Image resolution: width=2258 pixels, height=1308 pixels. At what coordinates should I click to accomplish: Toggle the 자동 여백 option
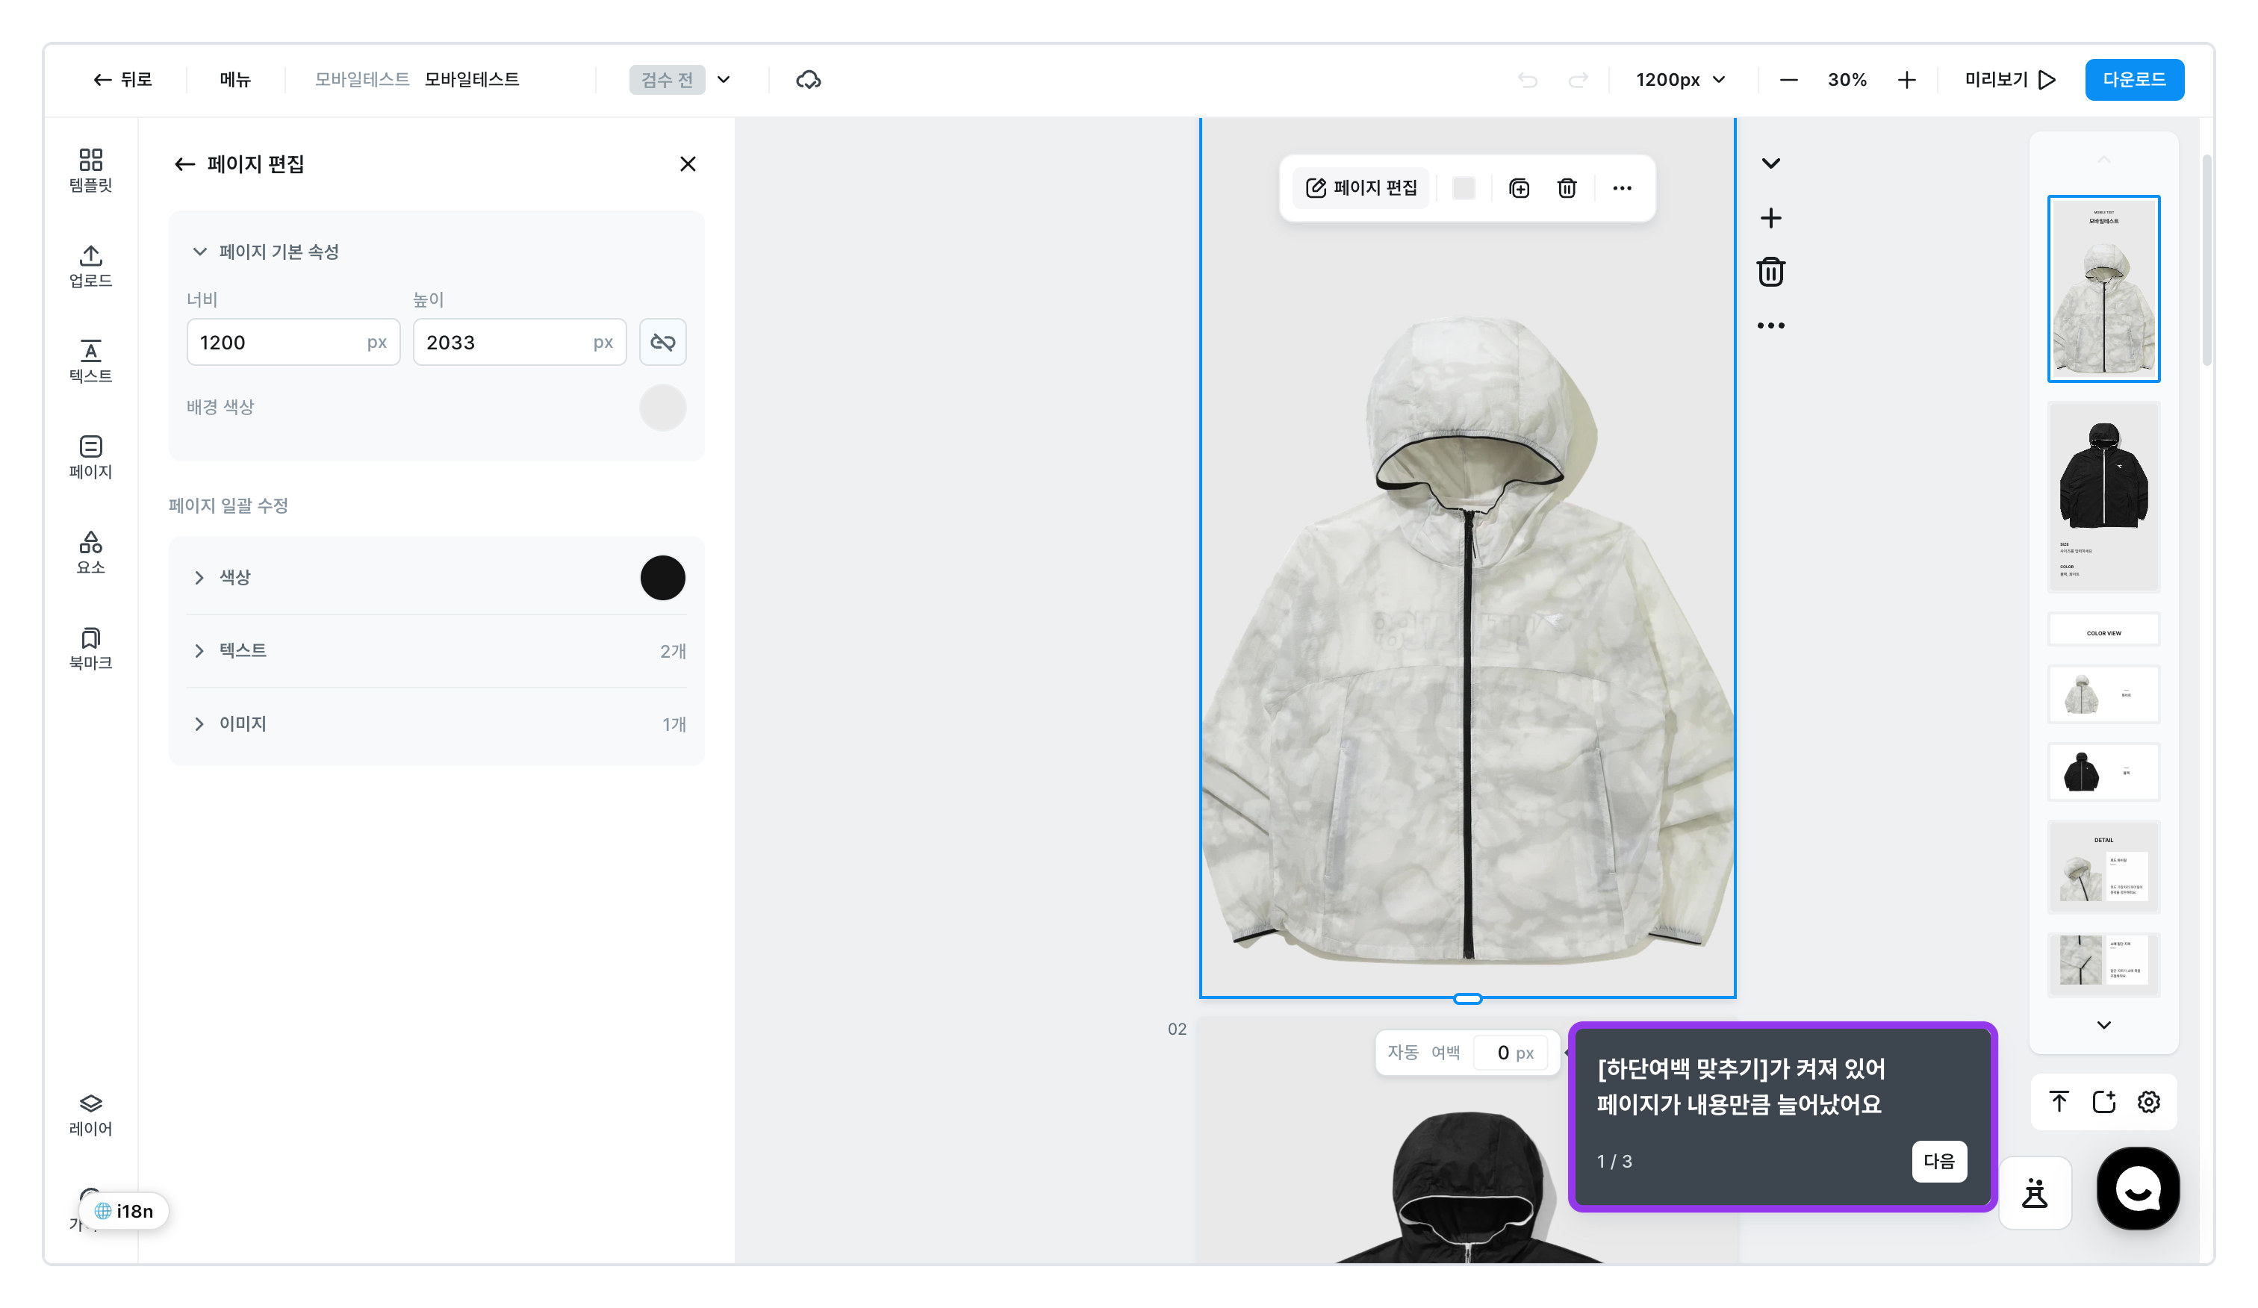(1403, 1052)
